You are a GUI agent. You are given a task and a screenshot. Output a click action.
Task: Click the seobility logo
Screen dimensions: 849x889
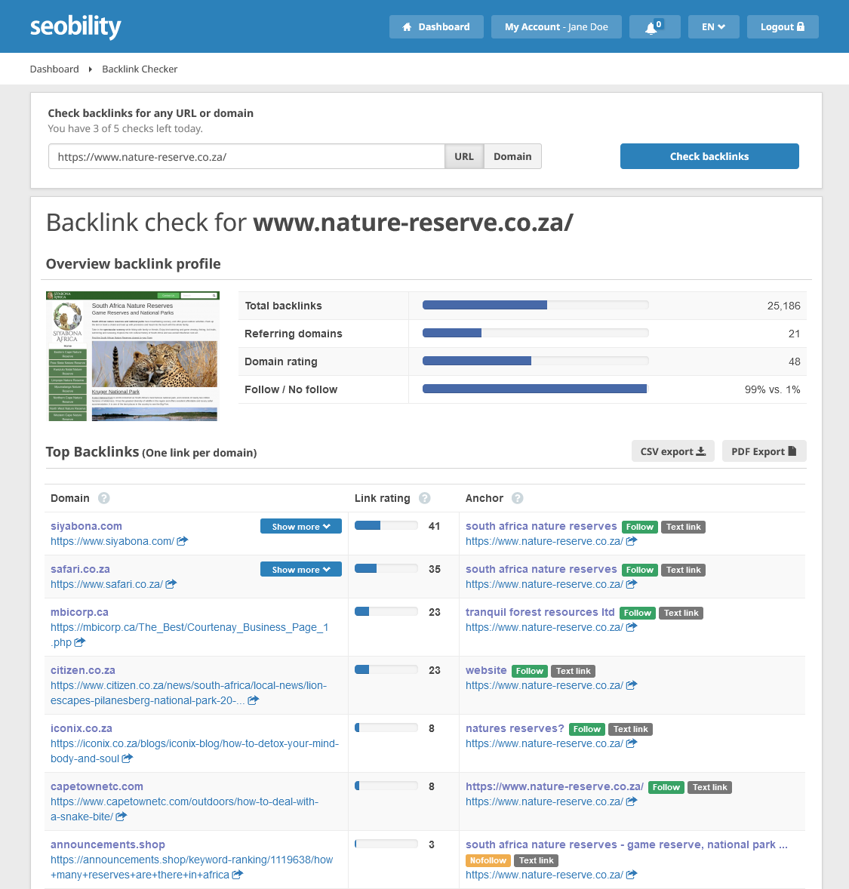point(75,26)
